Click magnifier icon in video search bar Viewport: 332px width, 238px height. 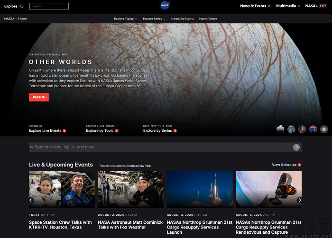pyautogui.click(x=32, y=147)
